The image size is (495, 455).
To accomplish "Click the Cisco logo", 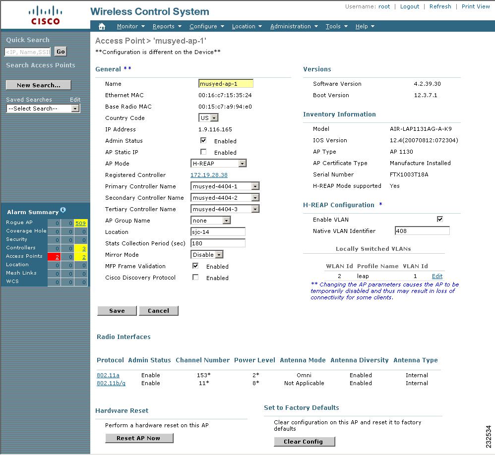I will (45, 15).
